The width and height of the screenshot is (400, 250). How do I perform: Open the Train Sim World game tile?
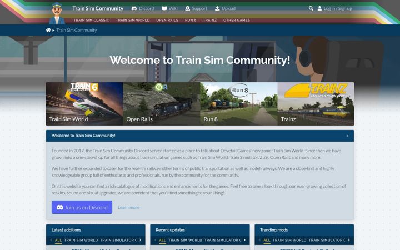point(84,103)
